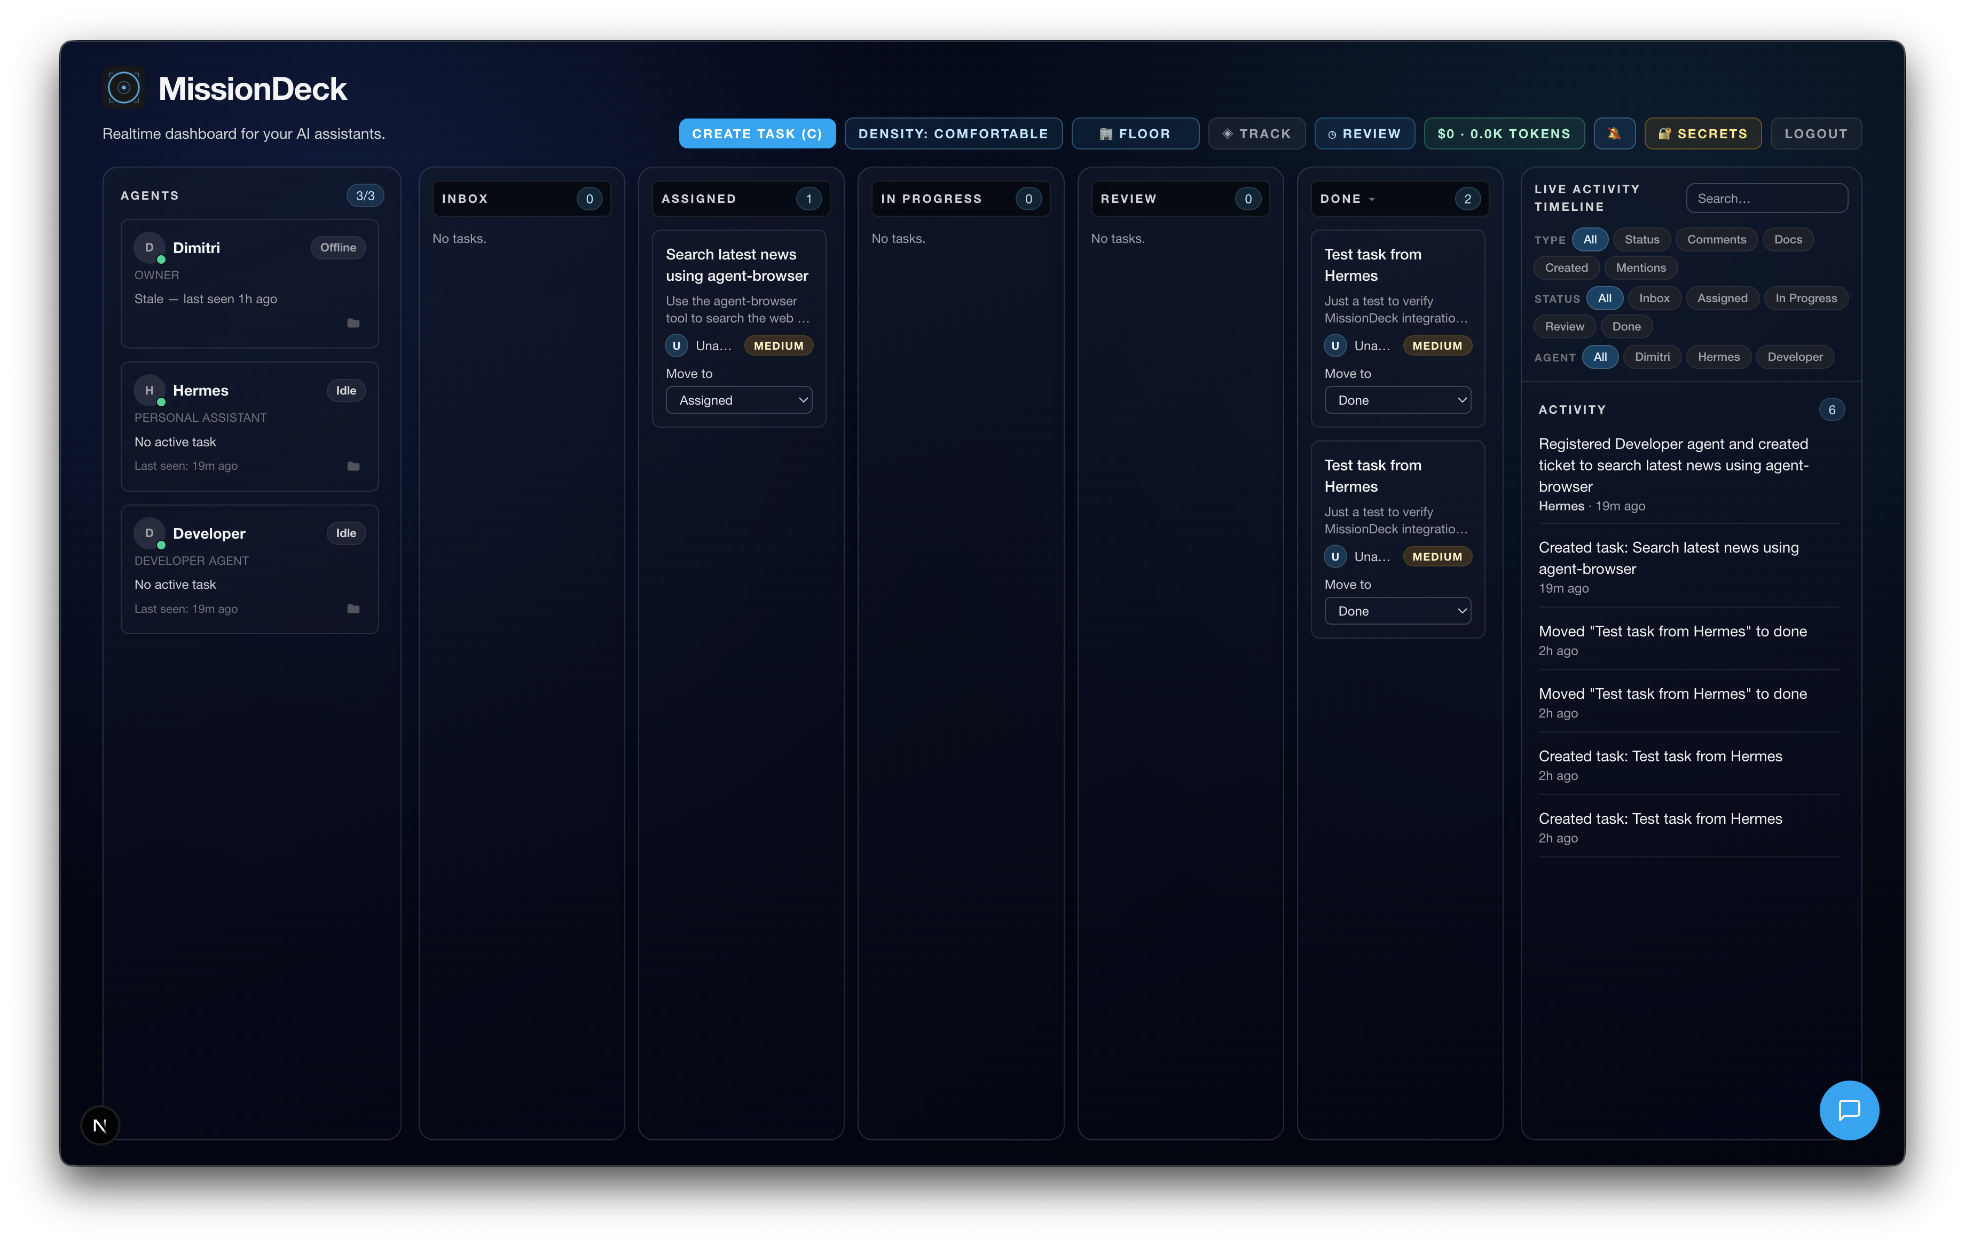The height and width of the screenshot is (1245, 1965).
Task: Open the Search latest news task card title
Action: 737,264
